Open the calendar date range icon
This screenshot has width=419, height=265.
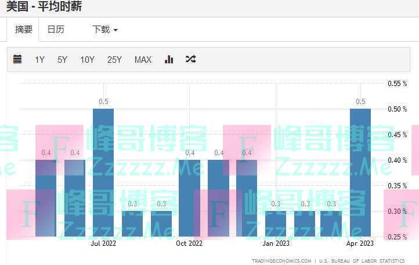coord(17,59)
